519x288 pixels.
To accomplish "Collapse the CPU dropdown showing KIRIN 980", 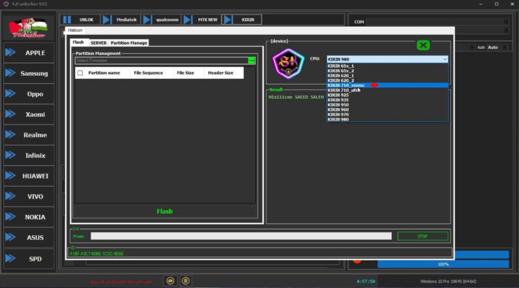I will point(444,59).
